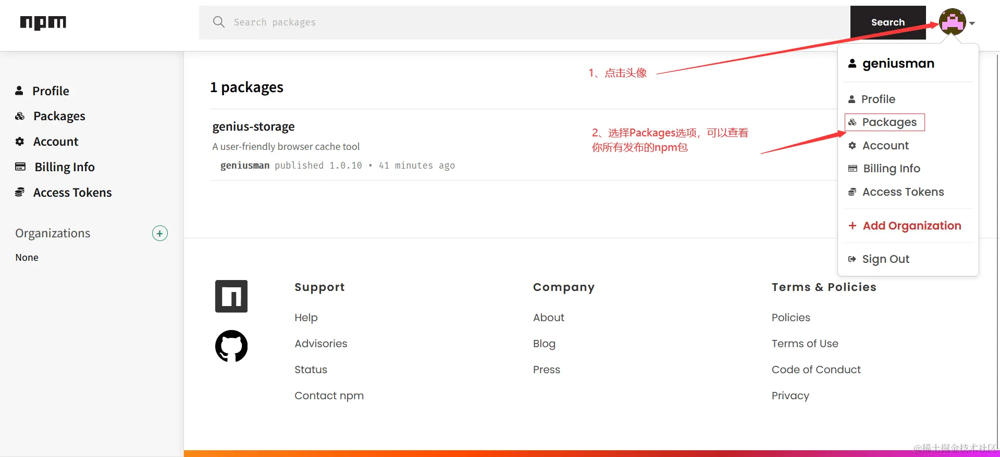Open Profile in the left sidebar
The image size is (1000, 457).
click(51, 91)
